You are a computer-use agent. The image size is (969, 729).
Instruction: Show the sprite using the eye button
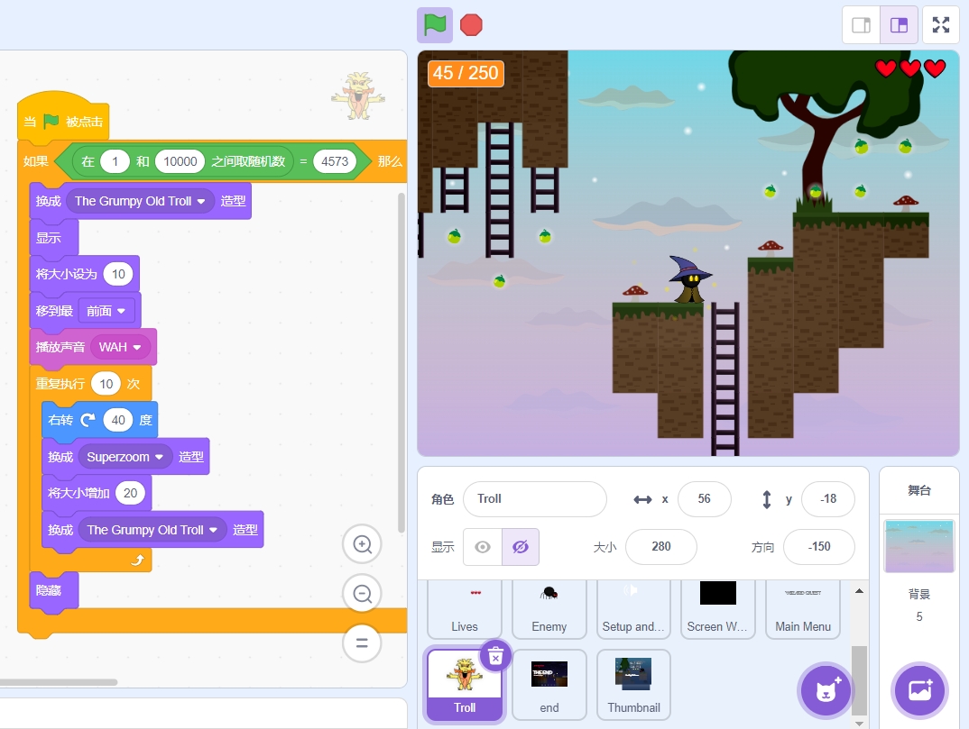pyautogui.click(x=483, y=547)
